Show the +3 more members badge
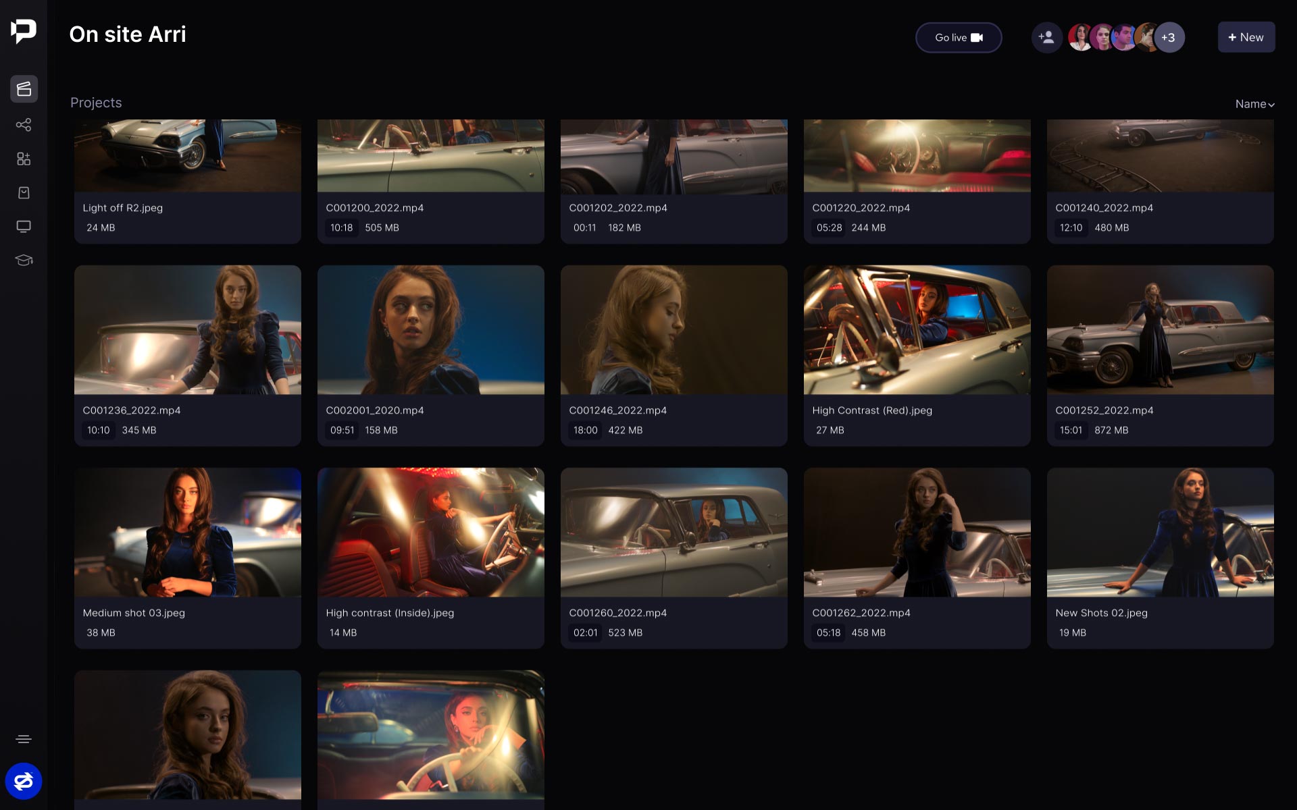This screenshot has width=1297, height=810. (x=1169, y=37)
